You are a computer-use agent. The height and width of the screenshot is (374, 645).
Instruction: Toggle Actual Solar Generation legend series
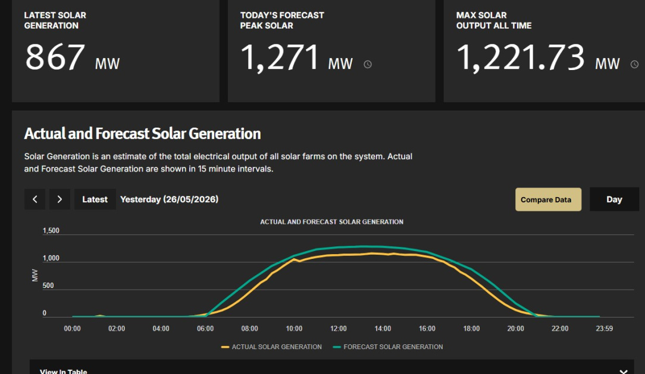271,347
